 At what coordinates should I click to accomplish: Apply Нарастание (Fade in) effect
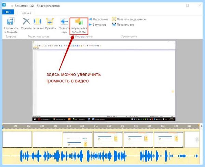[99, 19]
